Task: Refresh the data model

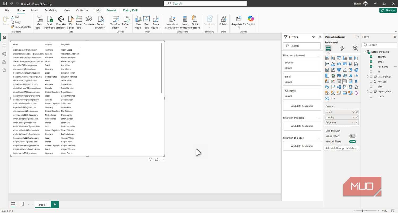Action: click(x=126, y=22)
